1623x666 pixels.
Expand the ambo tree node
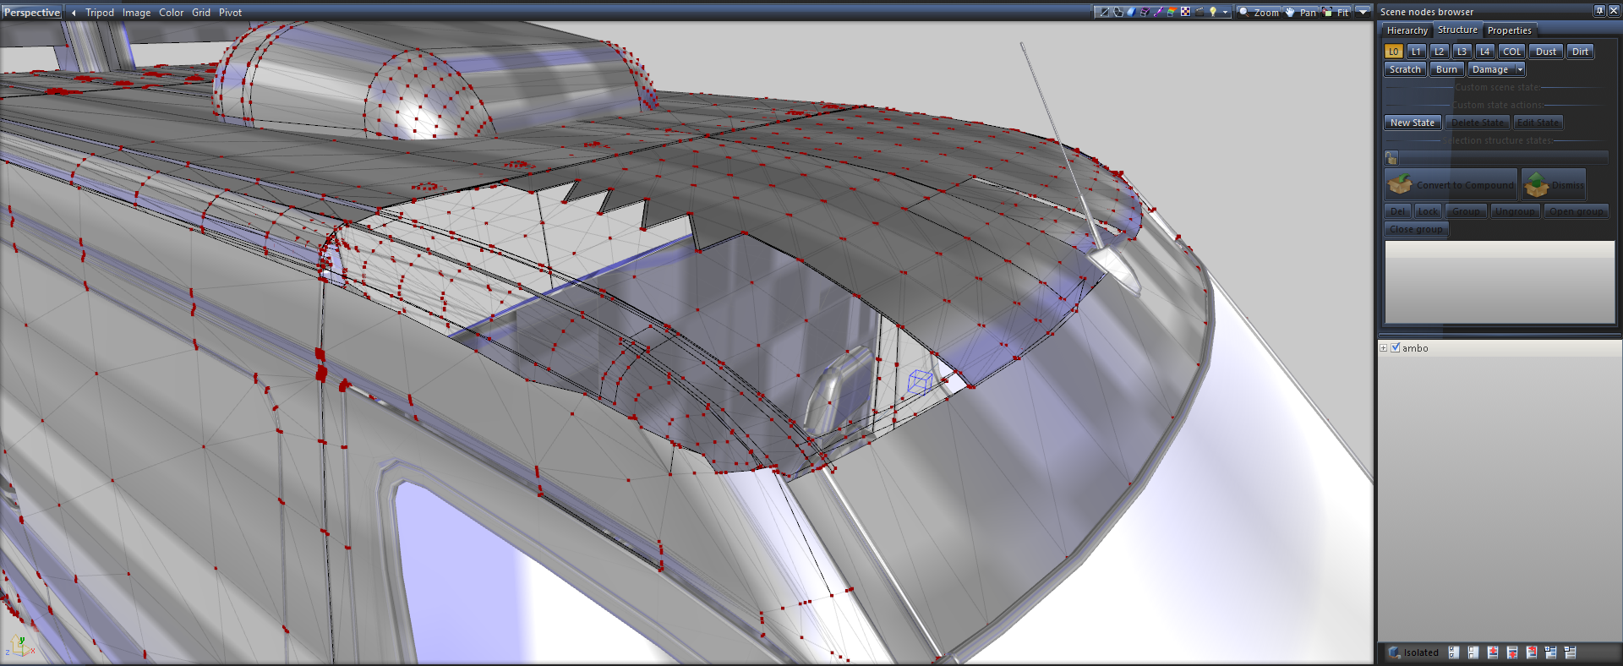coord(1384,347)
